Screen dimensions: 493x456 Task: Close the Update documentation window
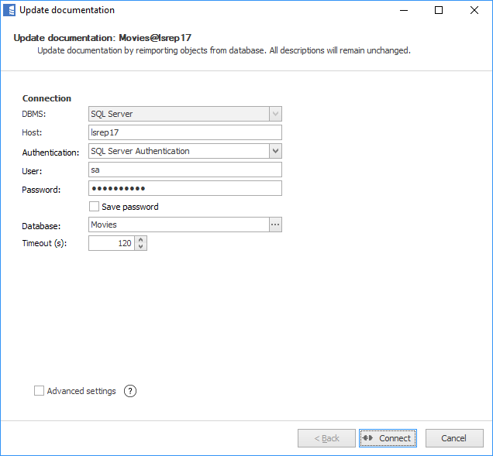[474, 10]
